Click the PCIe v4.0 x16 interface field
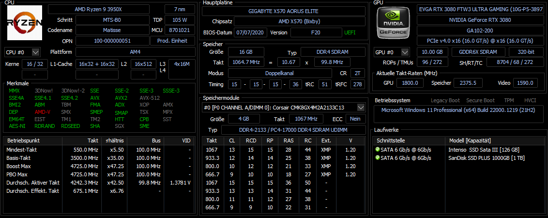 coord(480,41)
